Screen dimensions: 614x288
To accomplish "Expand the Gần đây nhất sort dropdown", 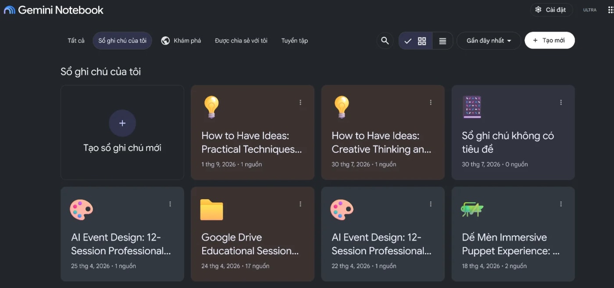I will click(489, 41).
